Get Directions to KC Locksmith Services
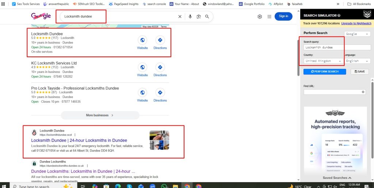The width and height of the screenshot is (374, 188). (160, 70)
